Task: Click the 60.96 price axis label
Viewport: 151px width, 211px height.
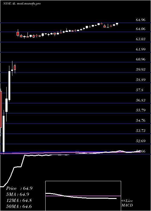Action: (141, 59)
